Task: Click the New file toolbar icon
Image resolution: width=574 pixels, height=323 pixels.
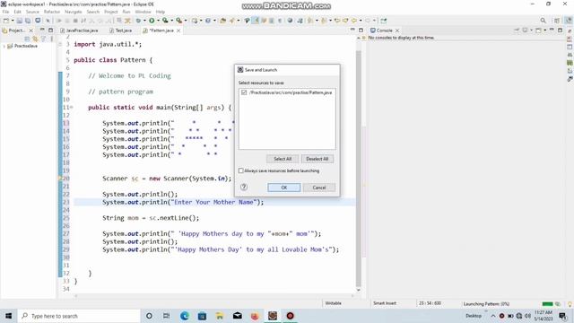Action: 6,21
